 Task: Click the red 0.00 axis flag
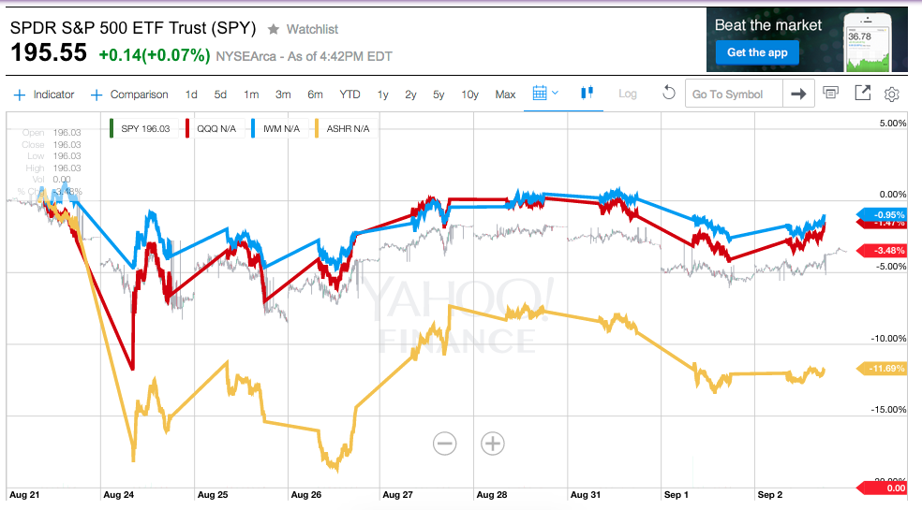coord(882,488)
